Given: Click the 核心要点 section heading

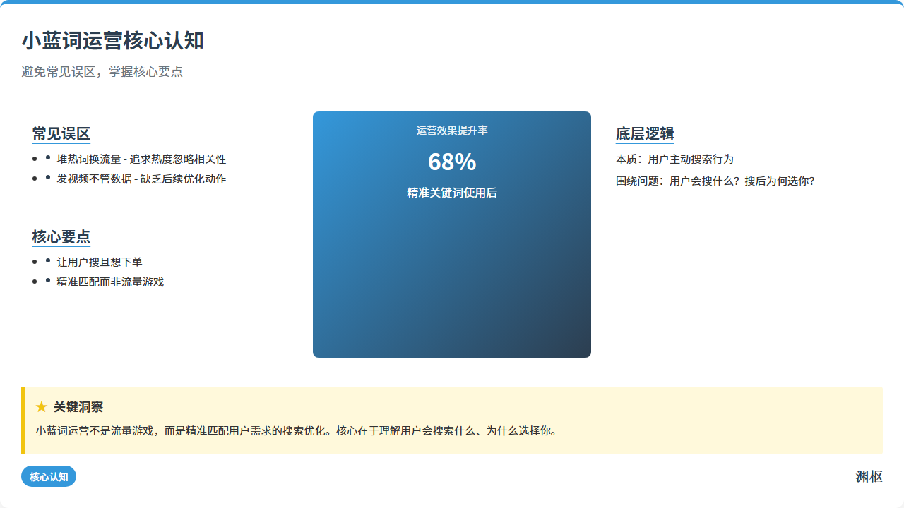Looking at the screenshot, I should point(61,237).
